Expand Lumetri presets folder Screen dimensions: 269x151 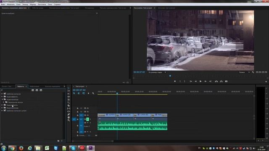click(2, 111)
